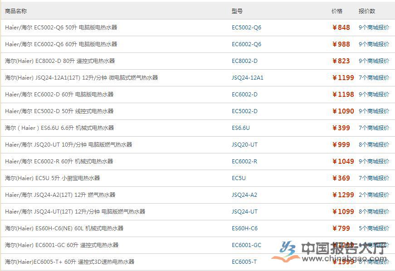View 7个商城报价 for the JSQ24-12A1 row

coord(374,78)
